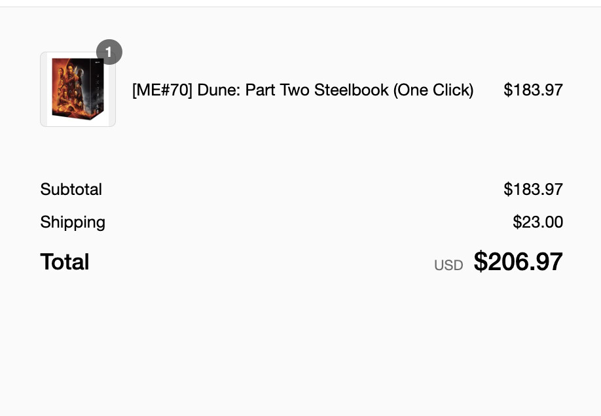Click the bold Total label
Viewport: 601px width, 416px height.
point(65,262)
